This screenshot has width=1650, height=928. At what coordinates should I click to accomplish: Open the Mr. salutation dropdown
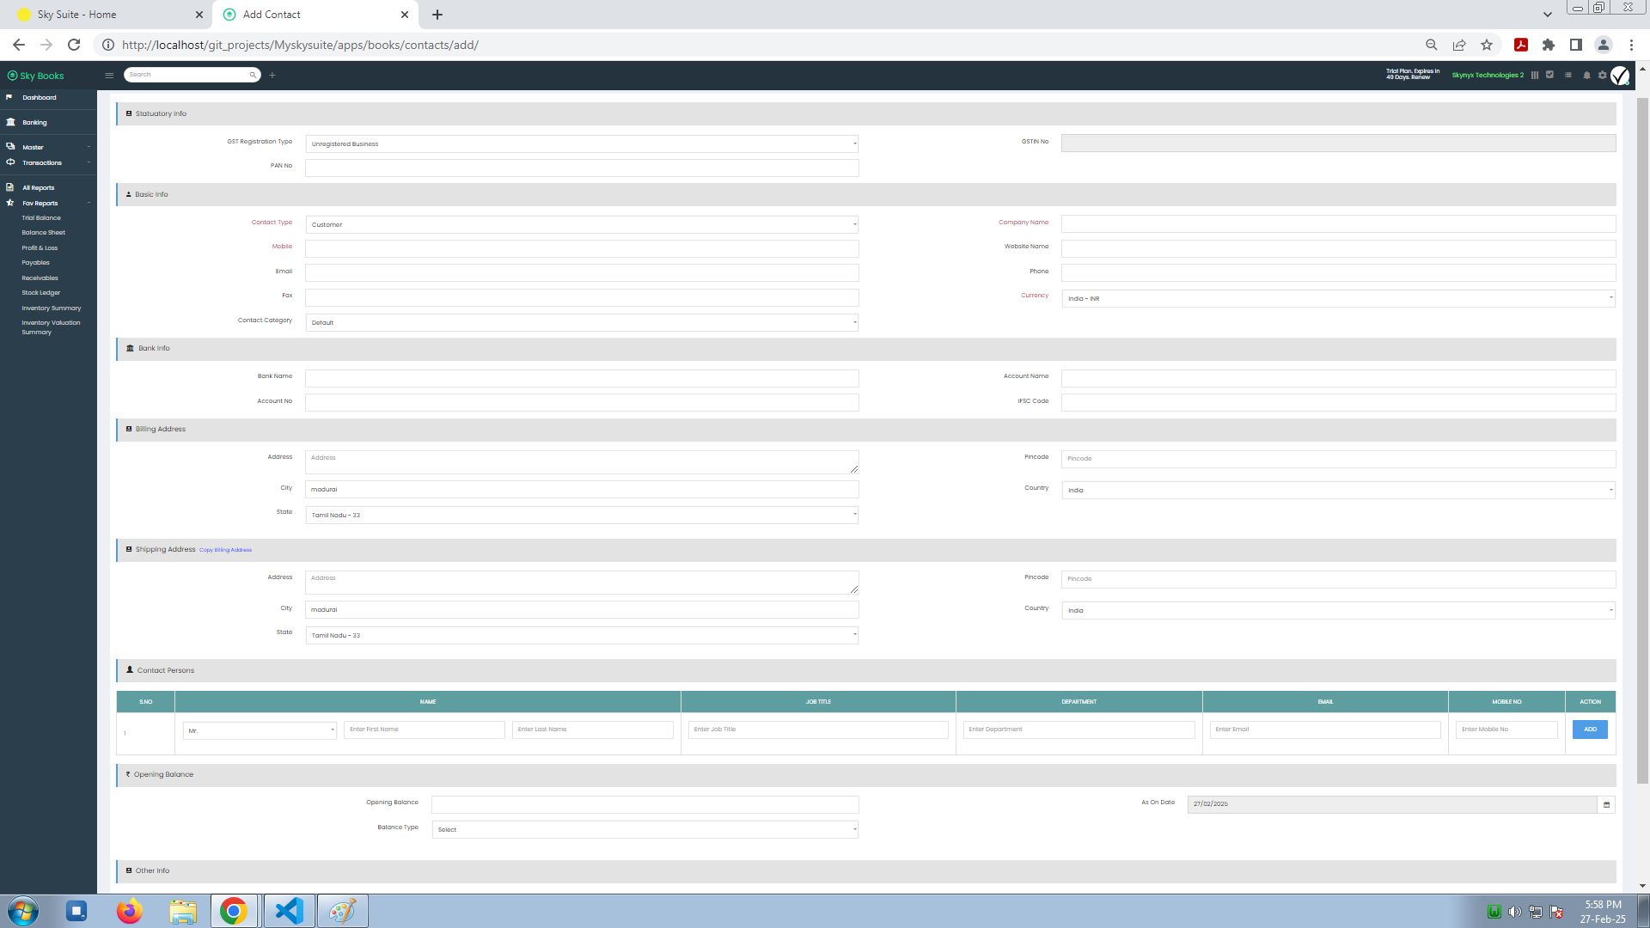pyautogui.click(x=260, y=730)
